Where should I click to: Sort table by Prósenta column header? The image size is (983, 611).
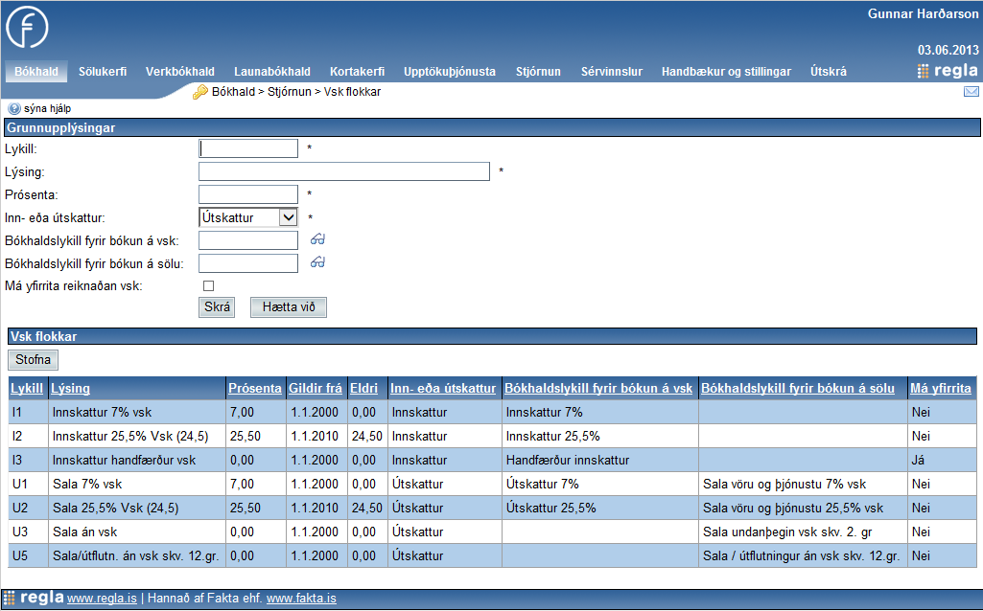pyautogui.click(x=255, y=388)
